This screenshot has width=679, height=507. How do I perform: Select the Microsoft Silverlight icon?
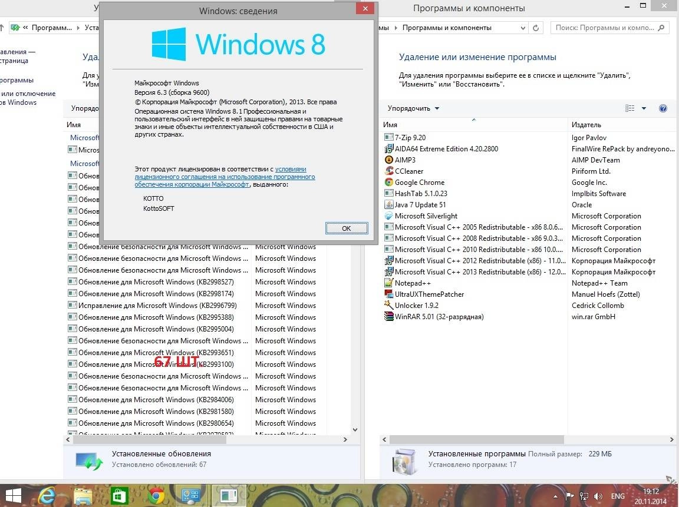pyautogui.click(x=388, y=216)
